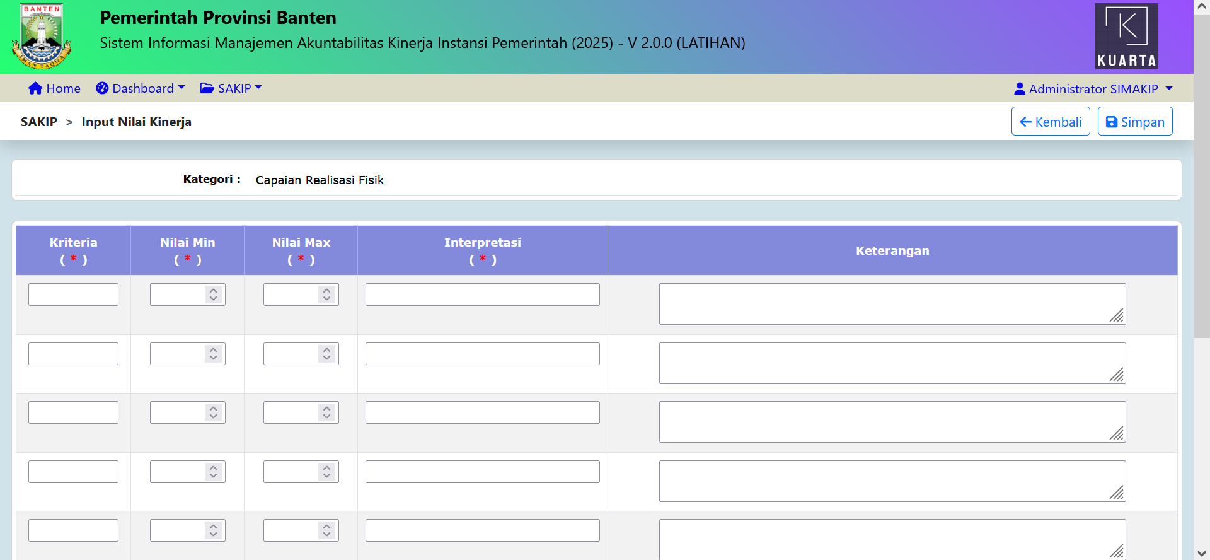Click the Capaian Realisasi Fisik category text
This screenshot has height=560, width=1210.
coord(320,180)
